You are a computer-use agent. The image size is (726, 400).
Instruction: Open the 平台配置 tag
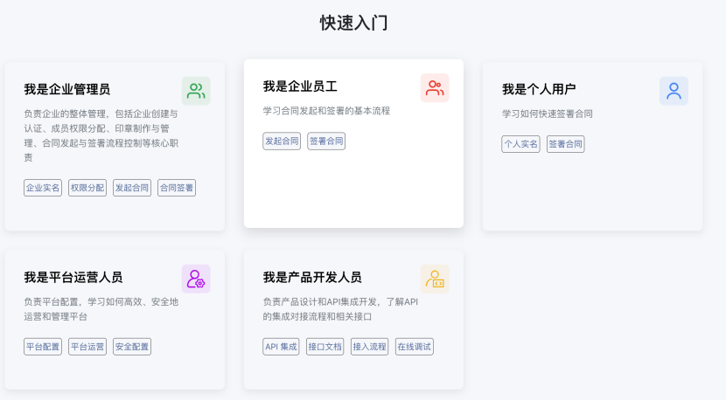coord(43,347)
